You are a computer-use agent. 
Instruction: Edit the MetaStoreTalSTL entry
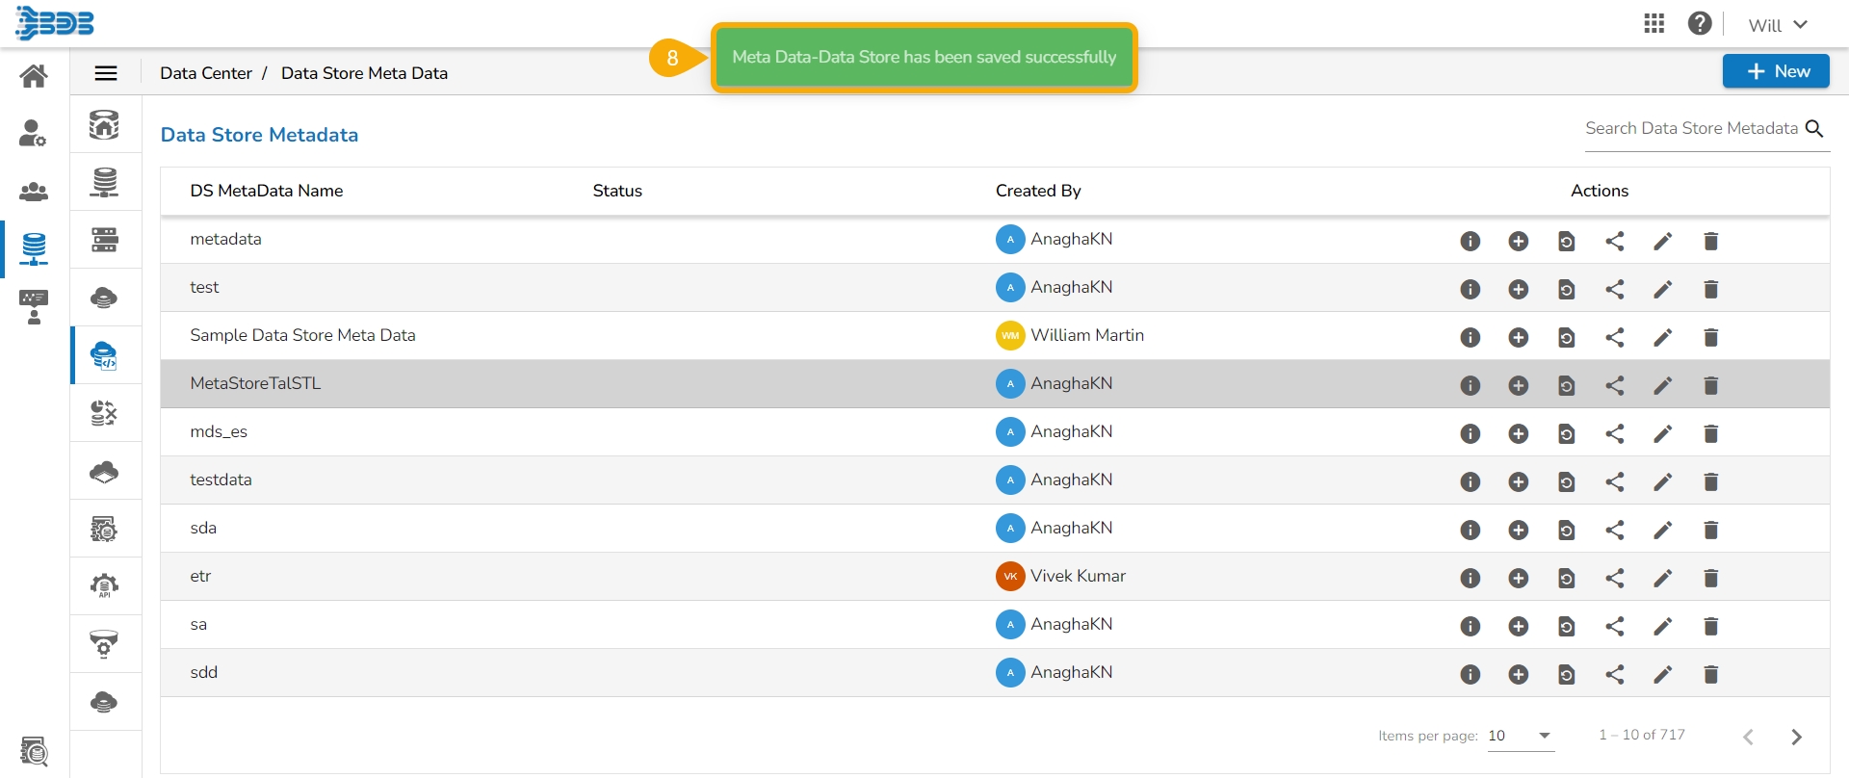[x=1663, y=385]
